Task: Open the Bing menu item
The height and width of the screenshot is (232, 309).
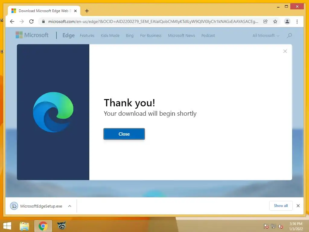Action: click(129, 36)
